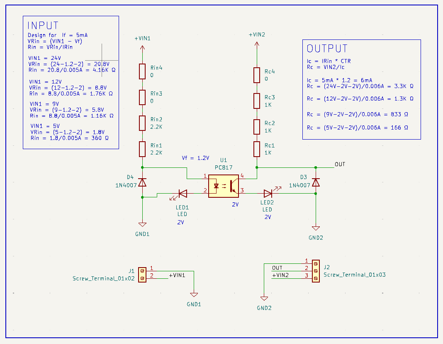Select the J2 three-pin screw terminal
This screenshot has width=443, height=344.
coord(316,271)
